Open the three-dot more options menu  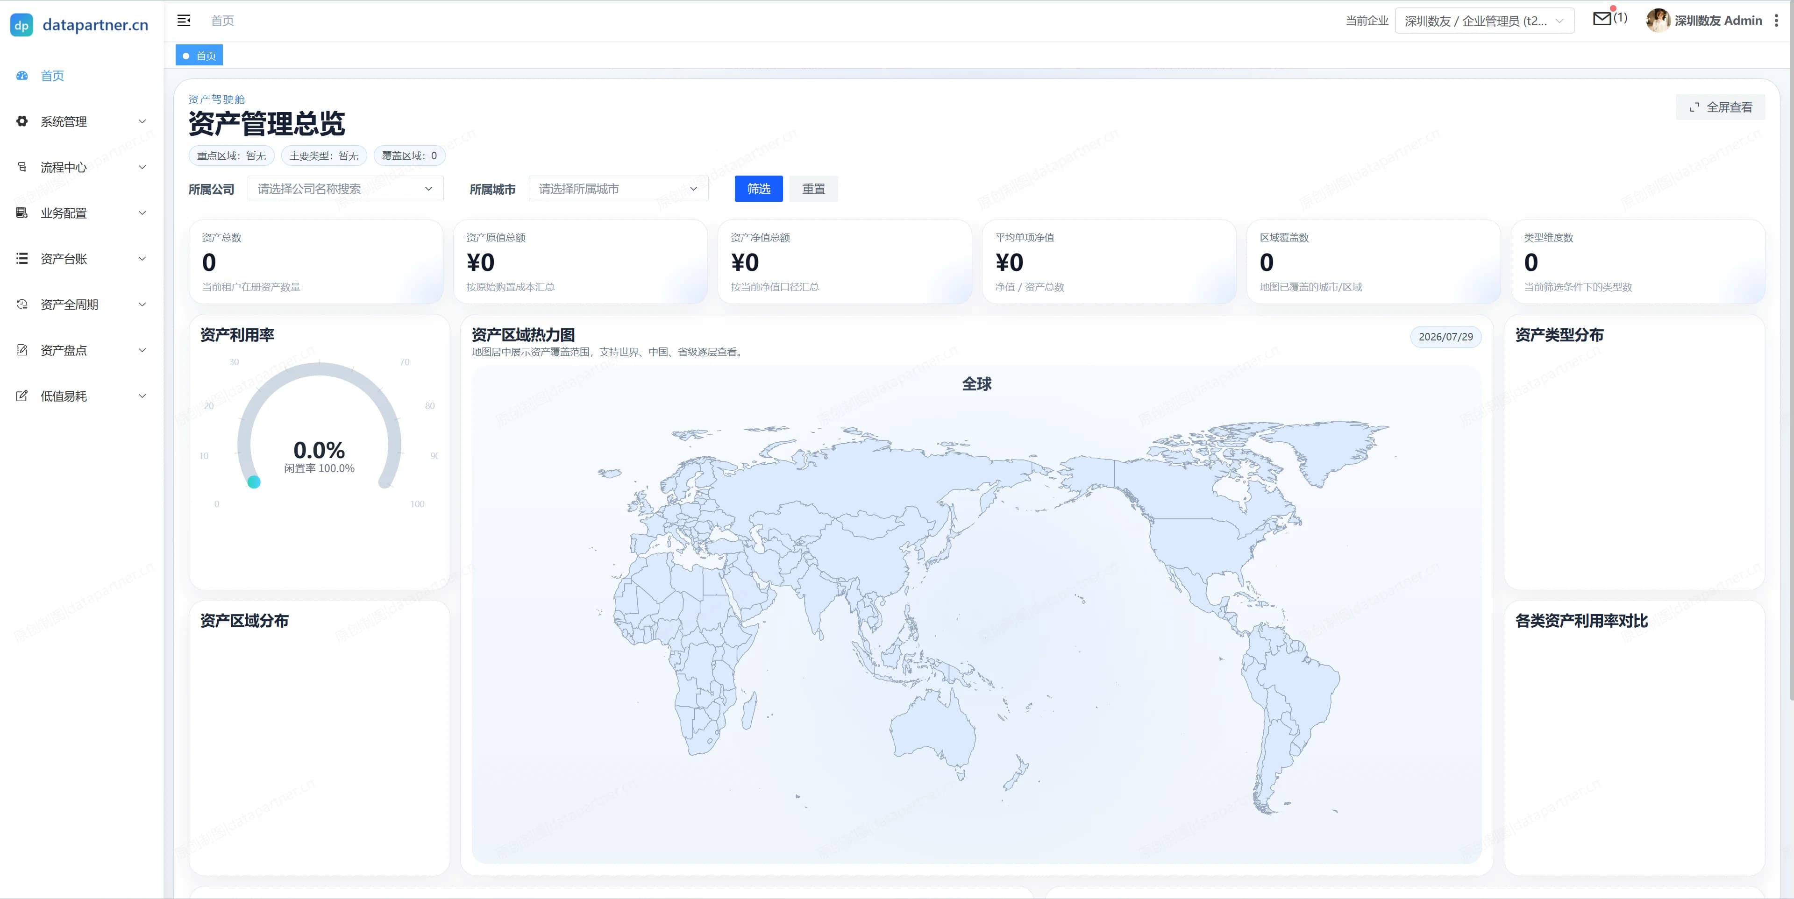click(1776, 21)
